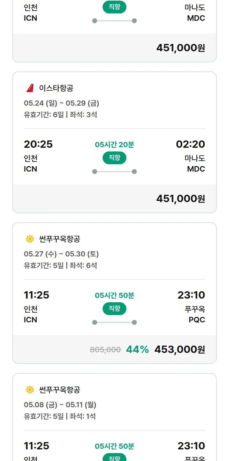Click the crossed-out 805,000 original price

point(105,350)
